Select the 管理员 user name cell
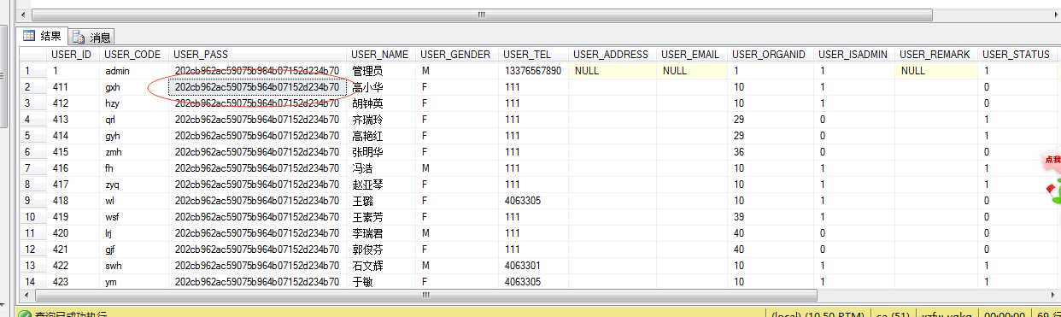 (382, 71)
